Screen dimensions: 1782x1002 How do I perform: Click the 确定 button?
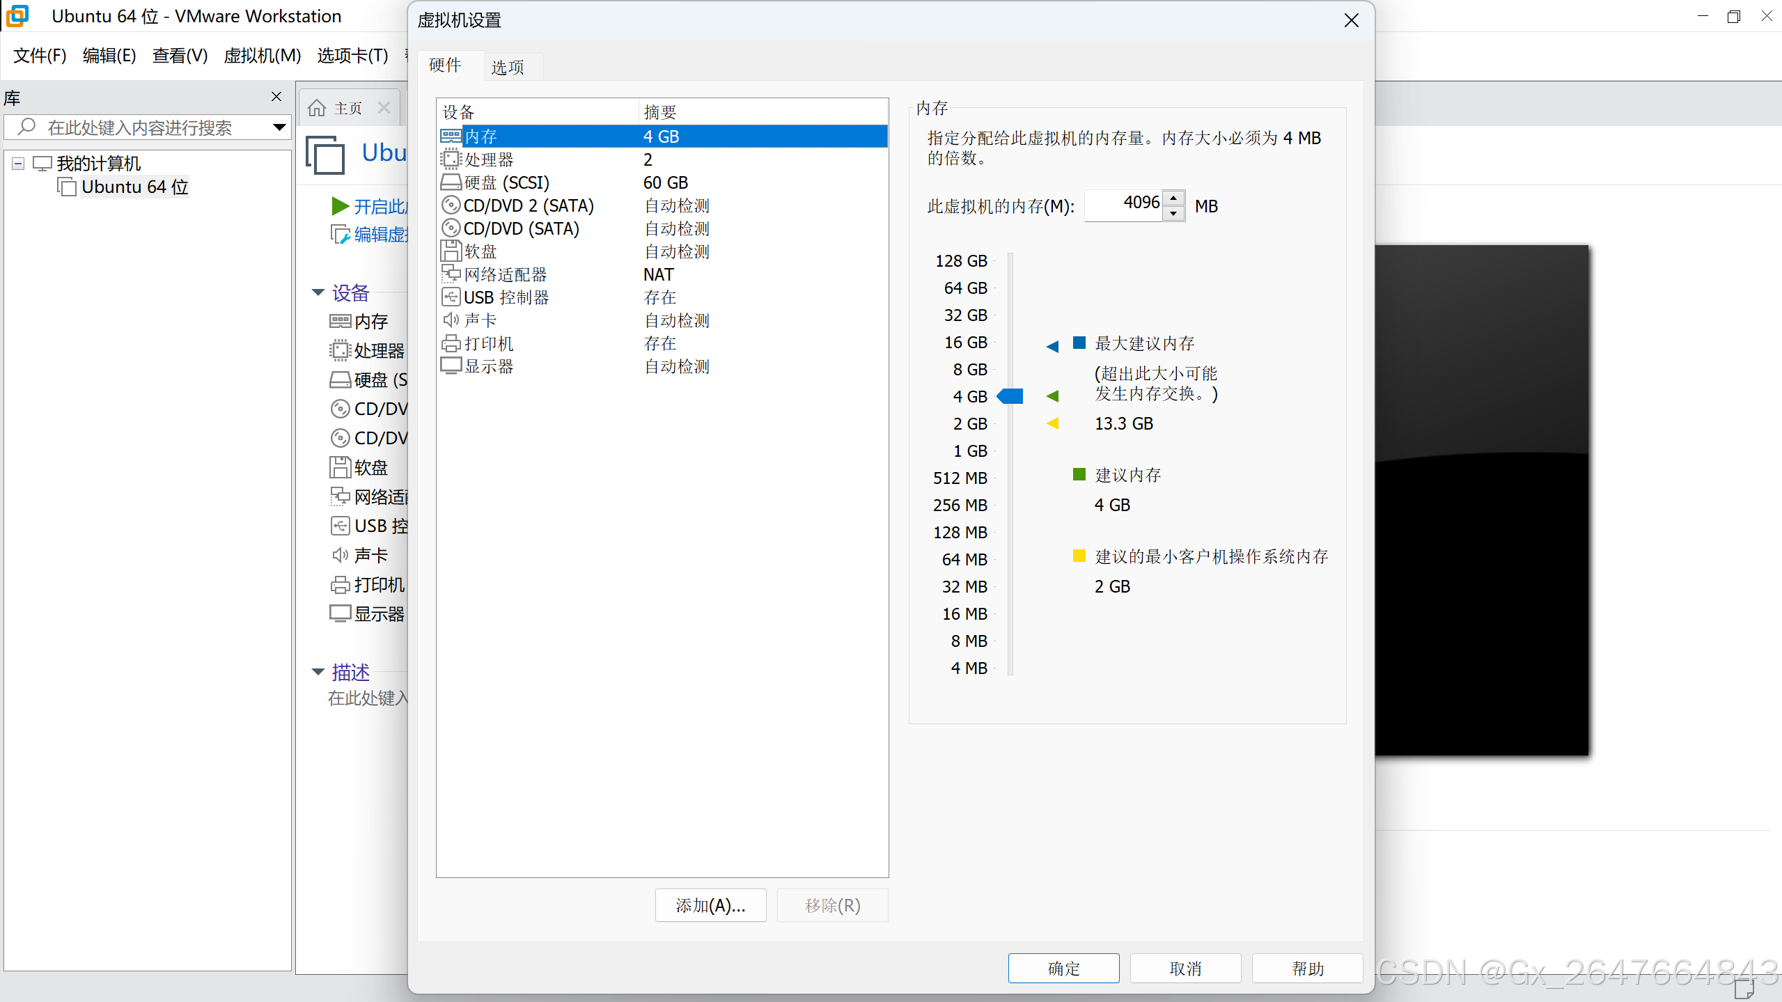(1063, 968)
